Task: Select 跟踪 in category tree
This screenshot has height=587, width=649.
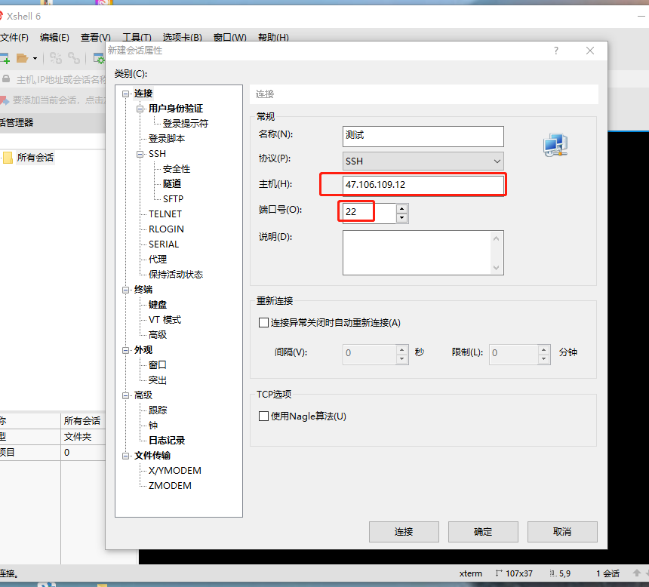Action: tap(158, 410)
